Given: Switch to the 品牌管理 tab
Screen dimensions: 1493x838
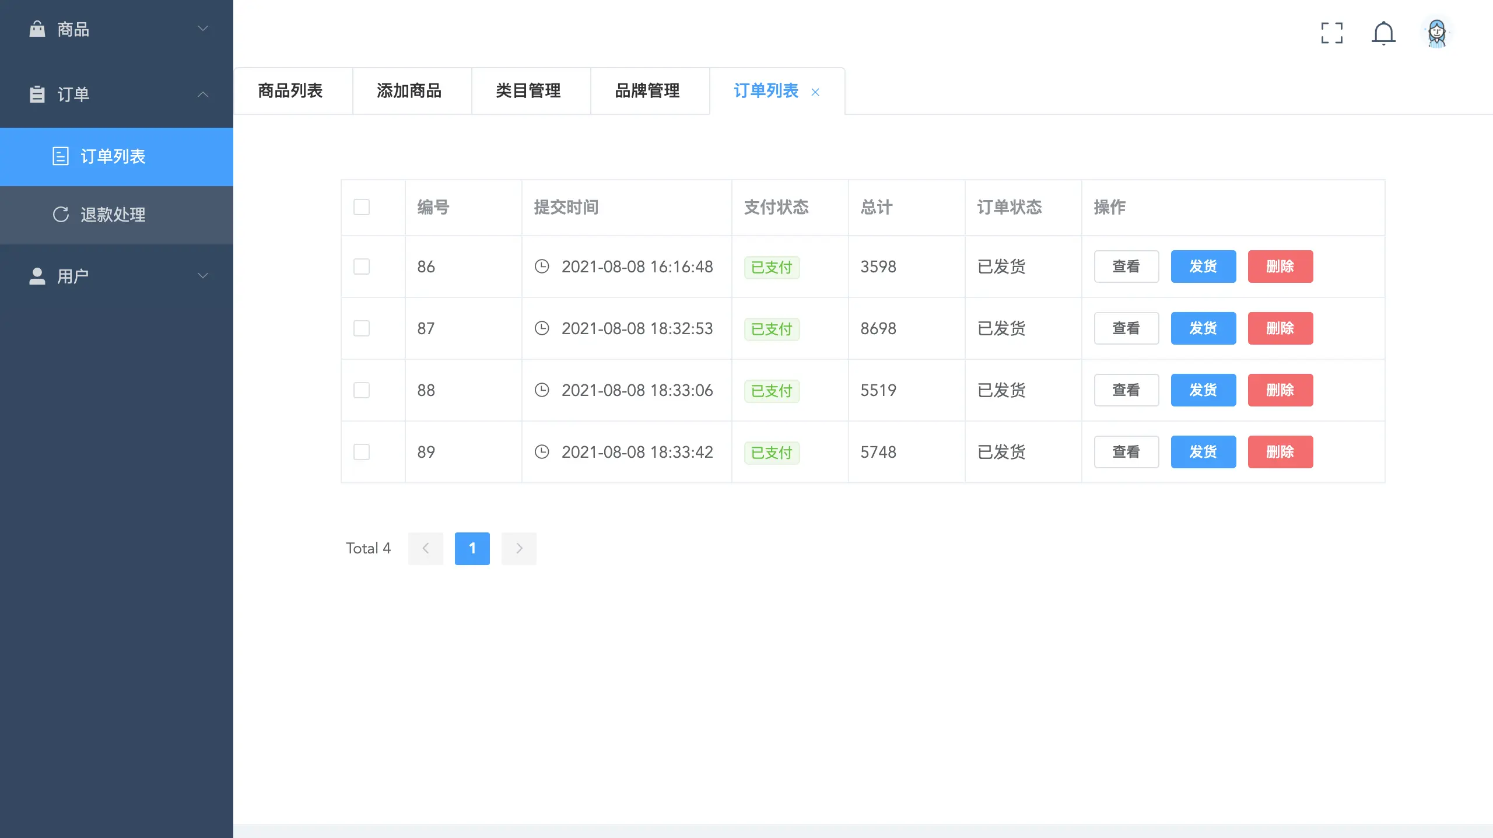Looking at the screenshot, I should click(x=647, y=91).
